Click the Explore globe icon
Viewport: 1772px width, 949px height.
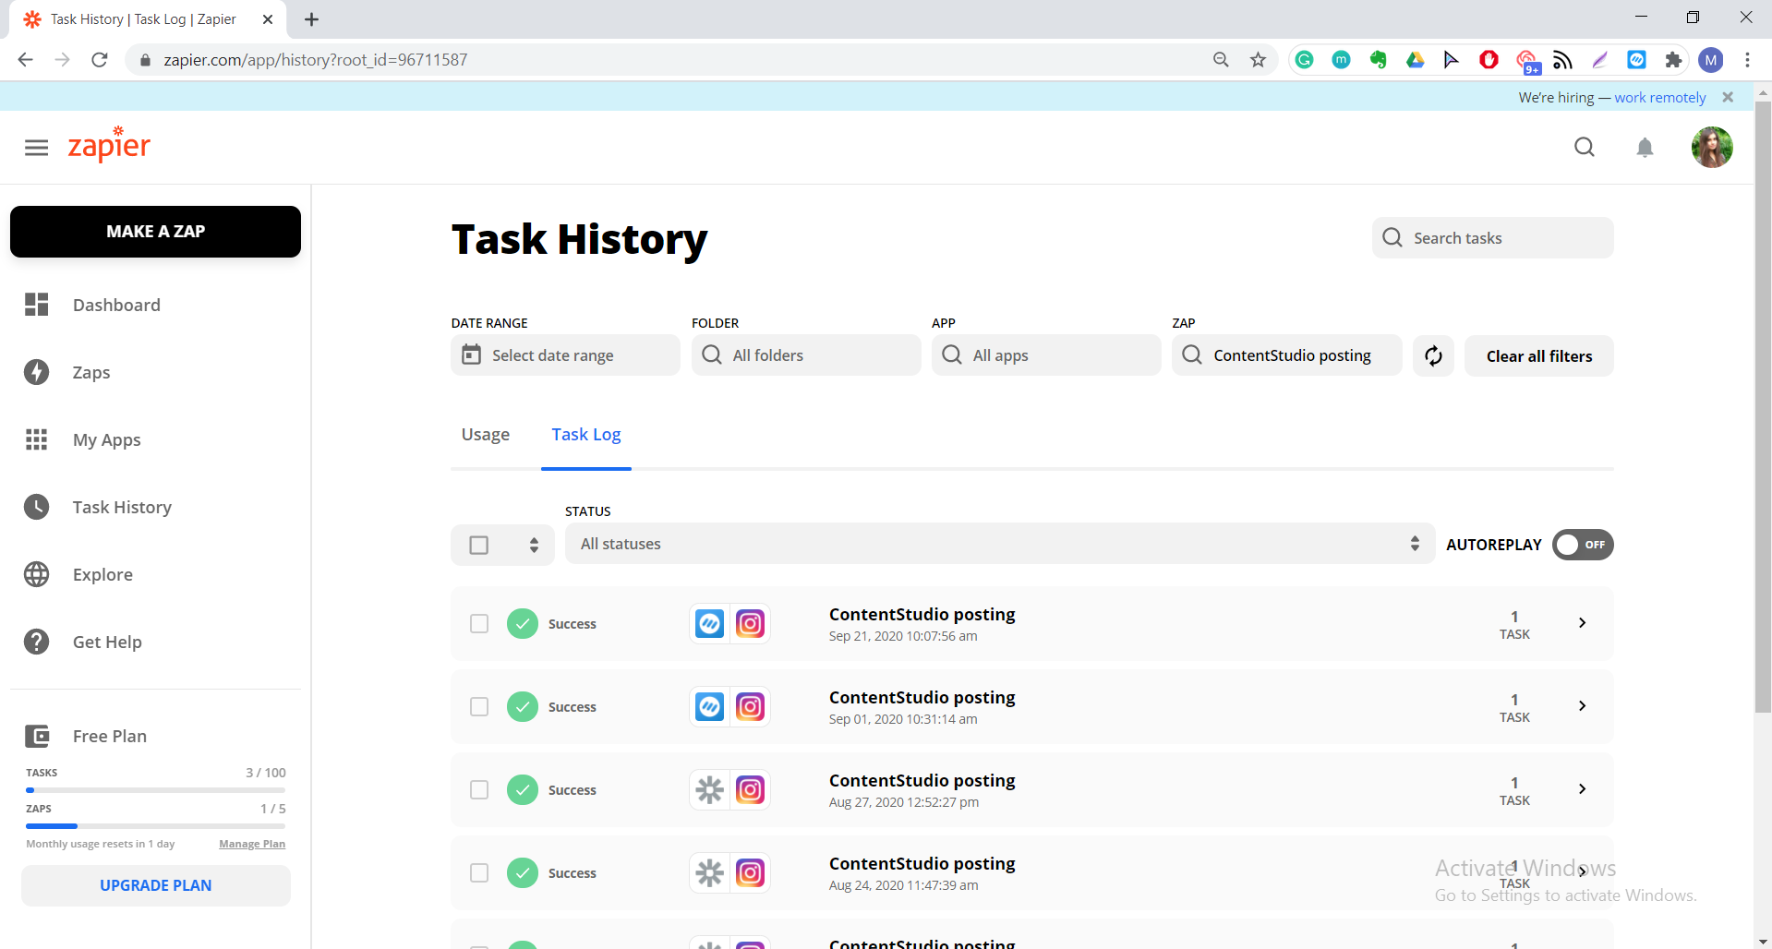37,574
